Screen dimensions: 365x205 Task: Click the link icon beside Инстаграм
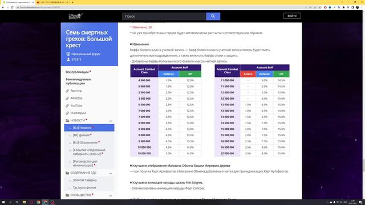pyautogui.click(x=67, y=113)
